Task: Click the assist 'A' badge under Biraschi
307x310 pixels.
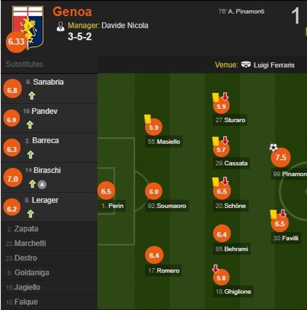Action: click(42, 185)
